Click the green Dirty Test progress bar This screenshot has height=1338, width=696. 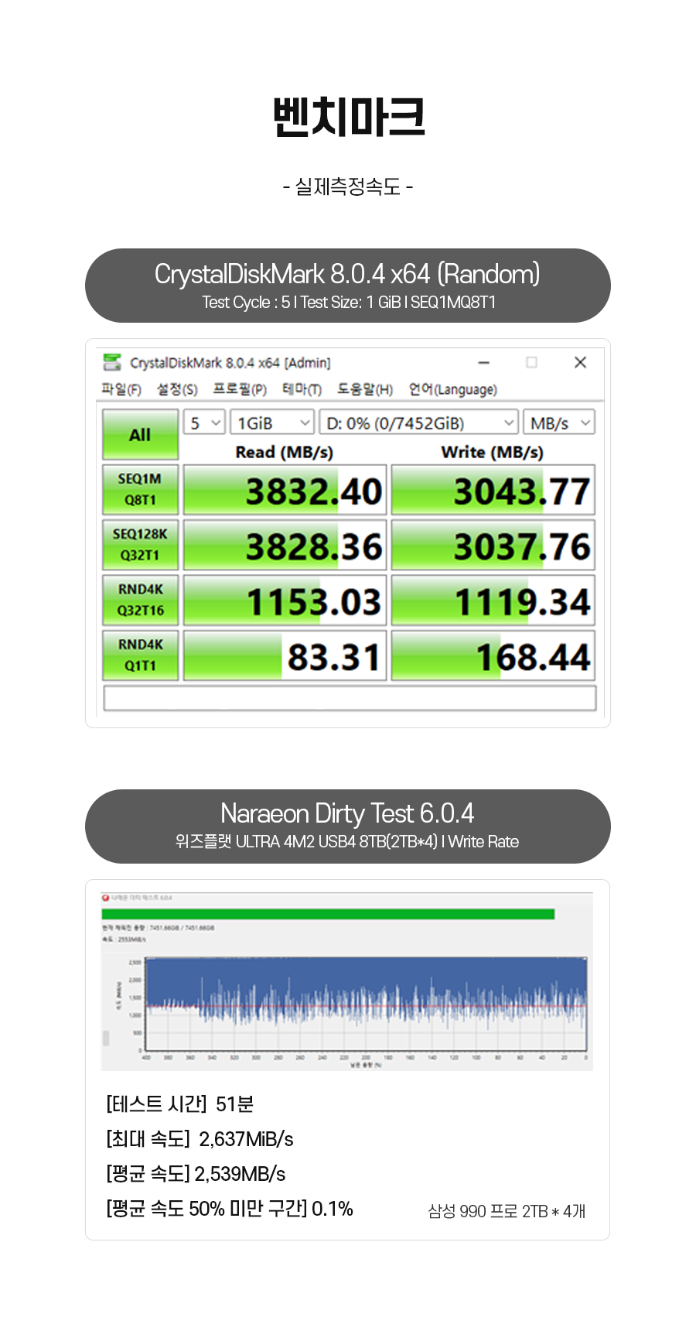[328, 914]
